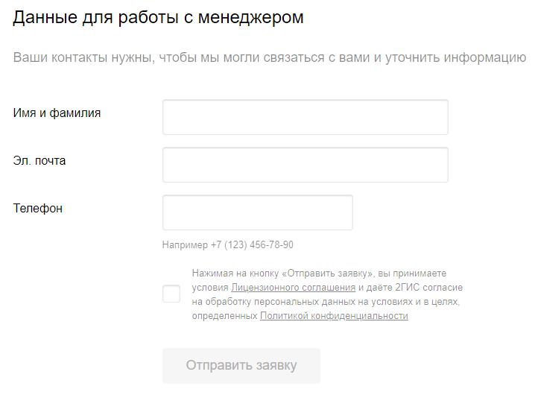Click the "+7 (123) 456-78-90" example number
Image resolution: width=538 pixels, height=395 pixels.
click(x=252, y=245)
